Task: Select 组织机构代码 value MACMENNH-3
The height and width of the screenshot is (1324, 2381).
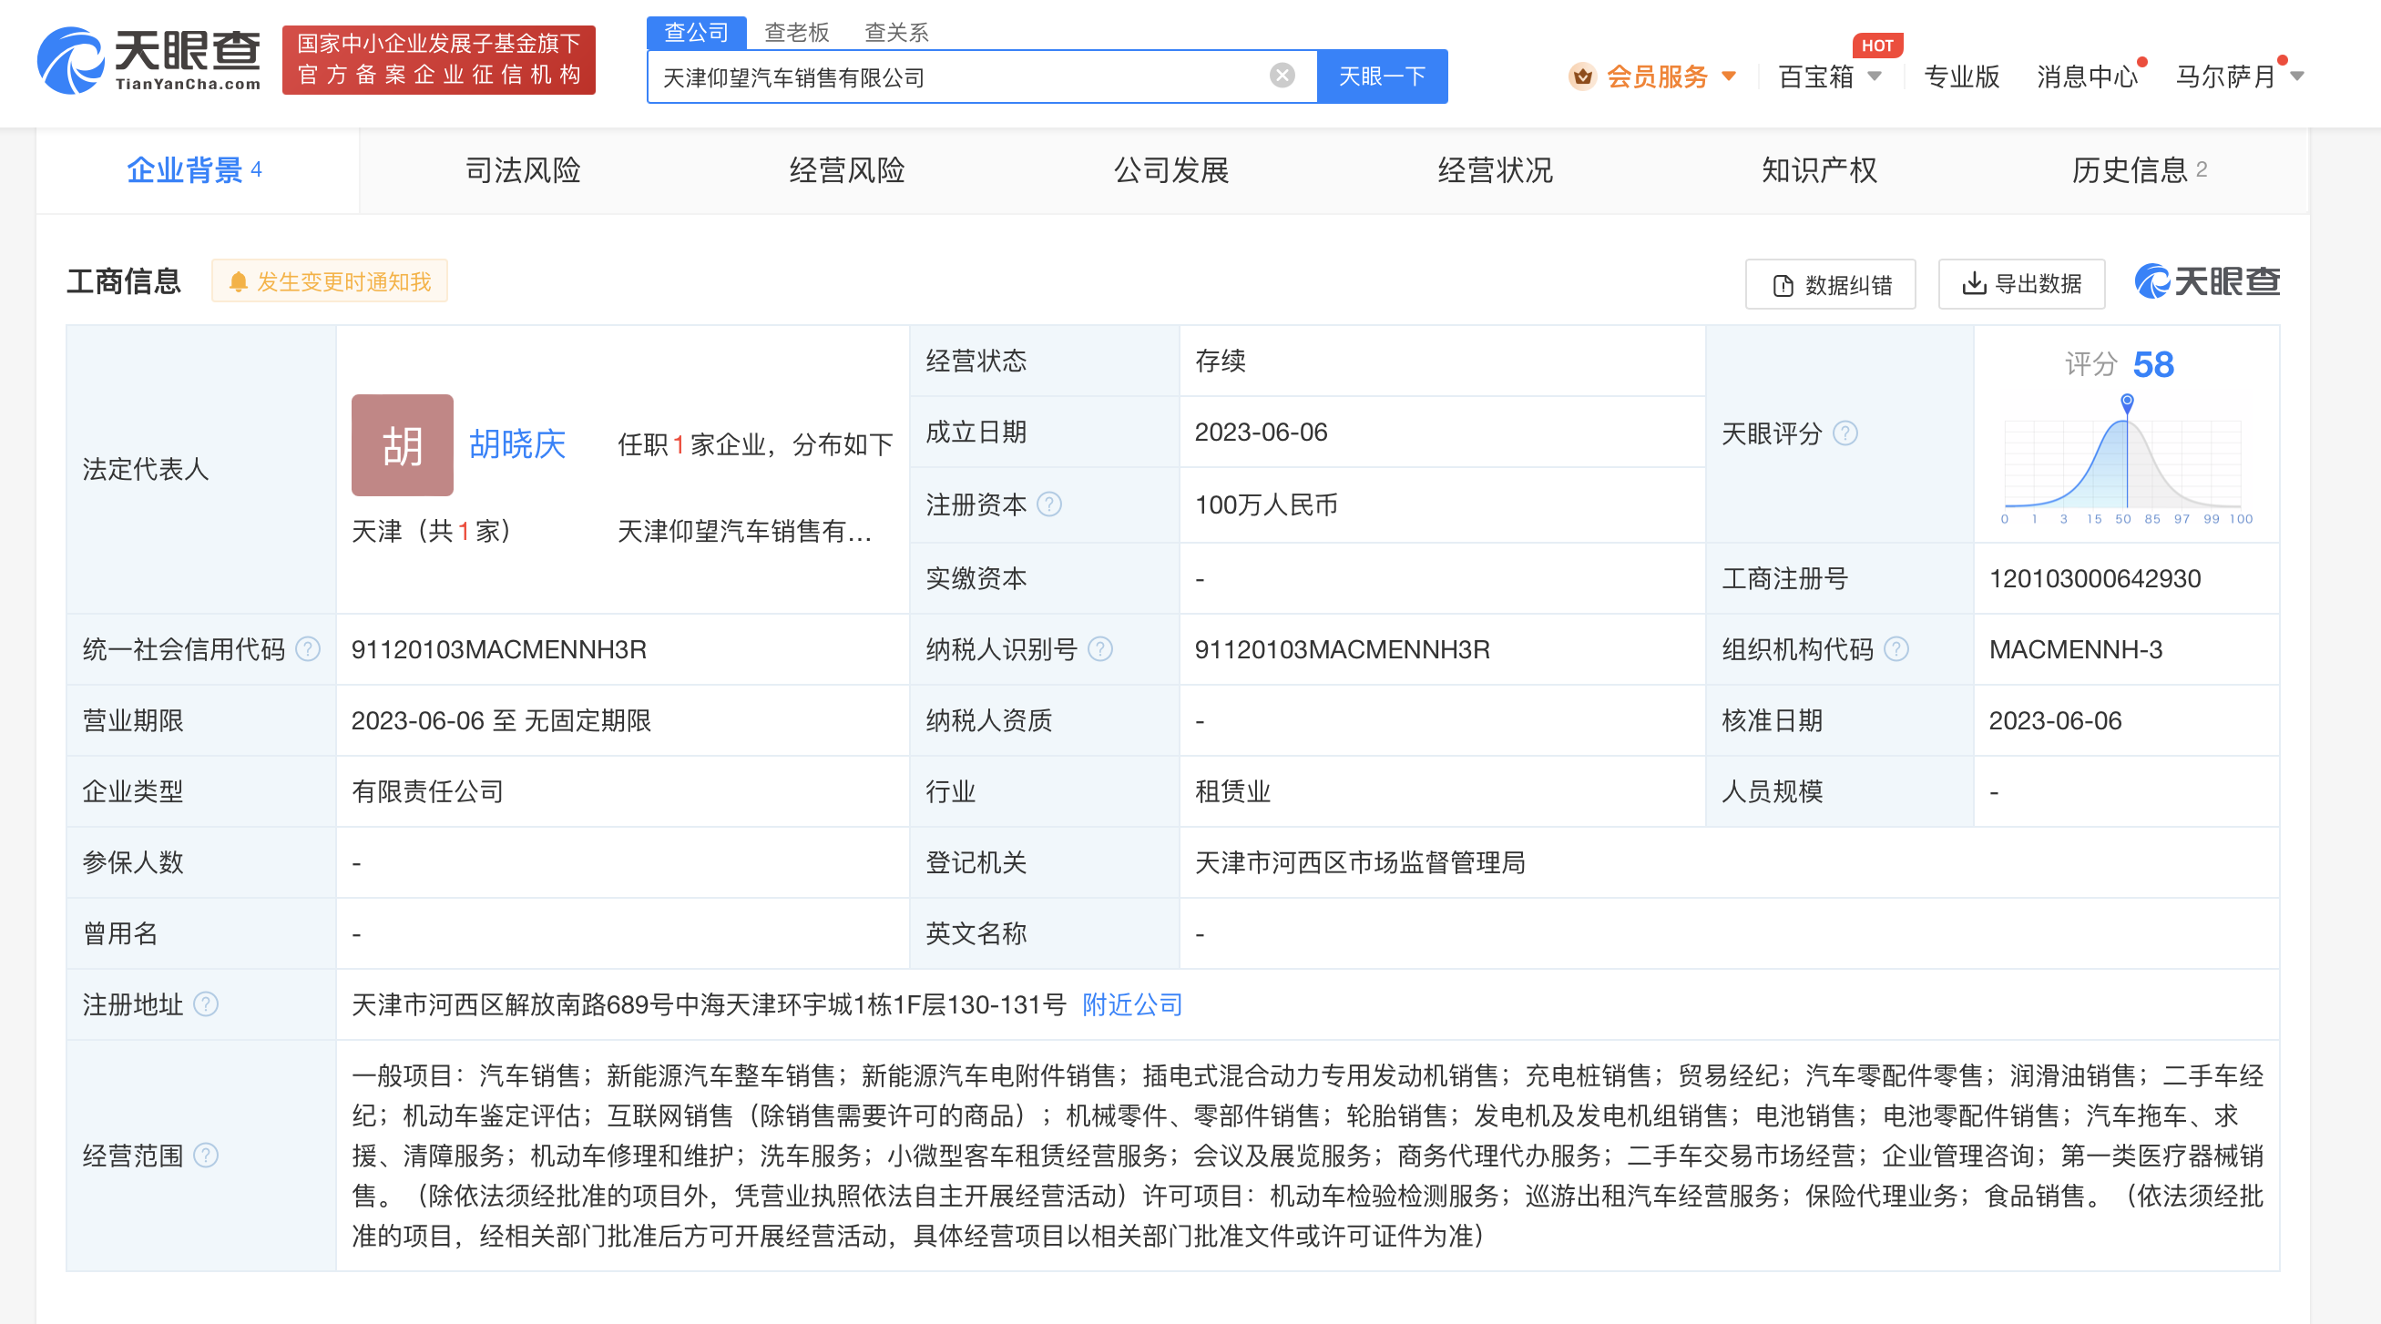Action: pos(2075,649)
